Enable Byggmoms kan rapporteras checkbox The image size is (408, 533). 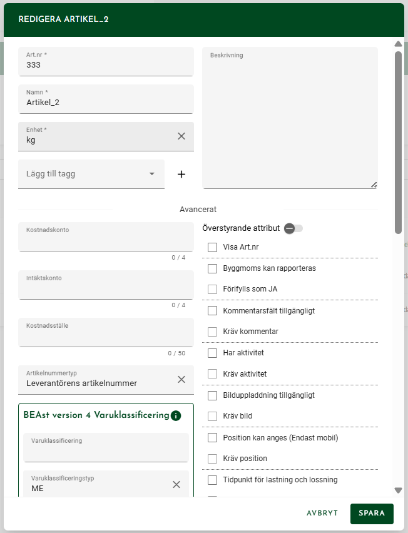pyautogui.click(x=213, y=268)
